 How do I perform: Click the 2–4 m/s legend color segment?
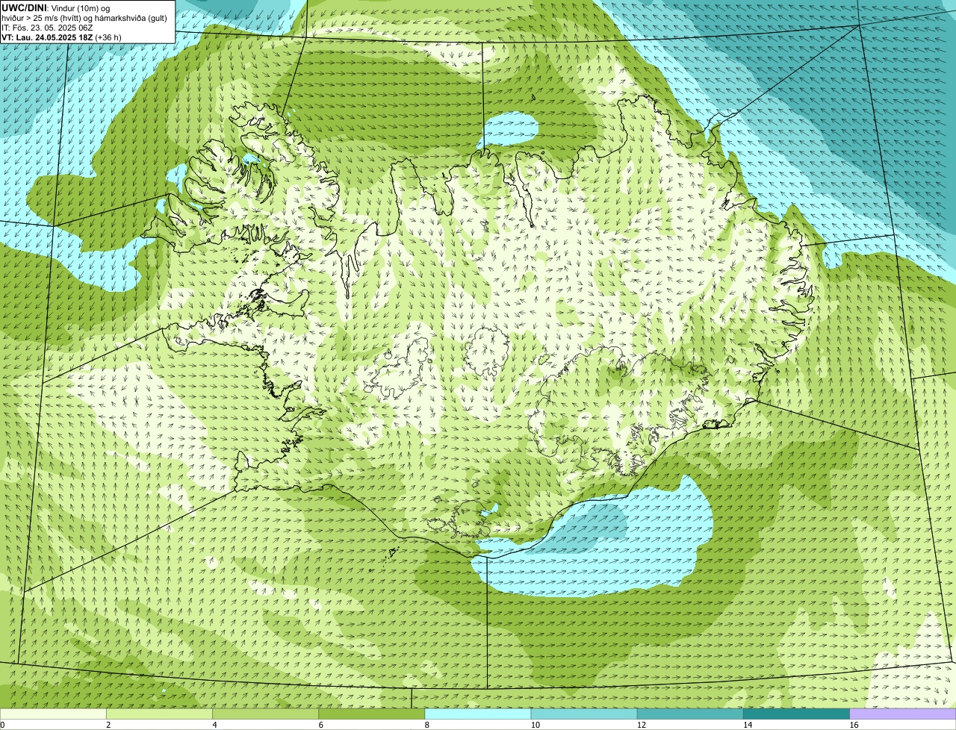point(160,714)
